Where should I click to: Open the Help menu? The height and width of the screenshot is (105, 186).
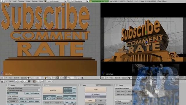pos(41,1)
